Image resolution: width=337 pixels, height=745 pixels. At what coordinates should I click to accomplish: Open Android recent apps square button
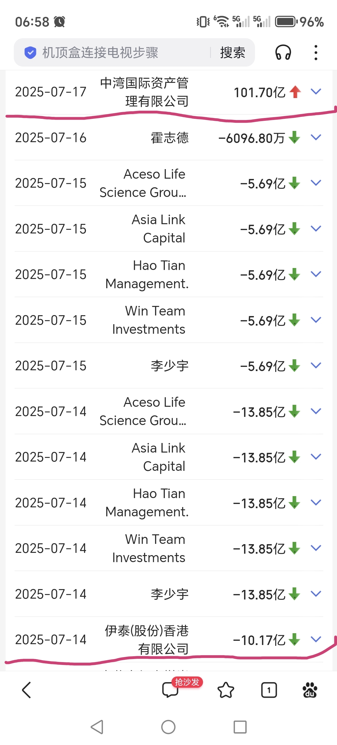pyautogui.click(x=240, y=727)
